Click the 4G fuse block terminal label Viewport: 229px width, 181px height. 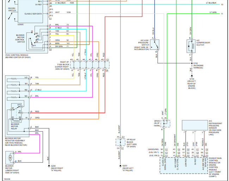click(x=72, y=60)
